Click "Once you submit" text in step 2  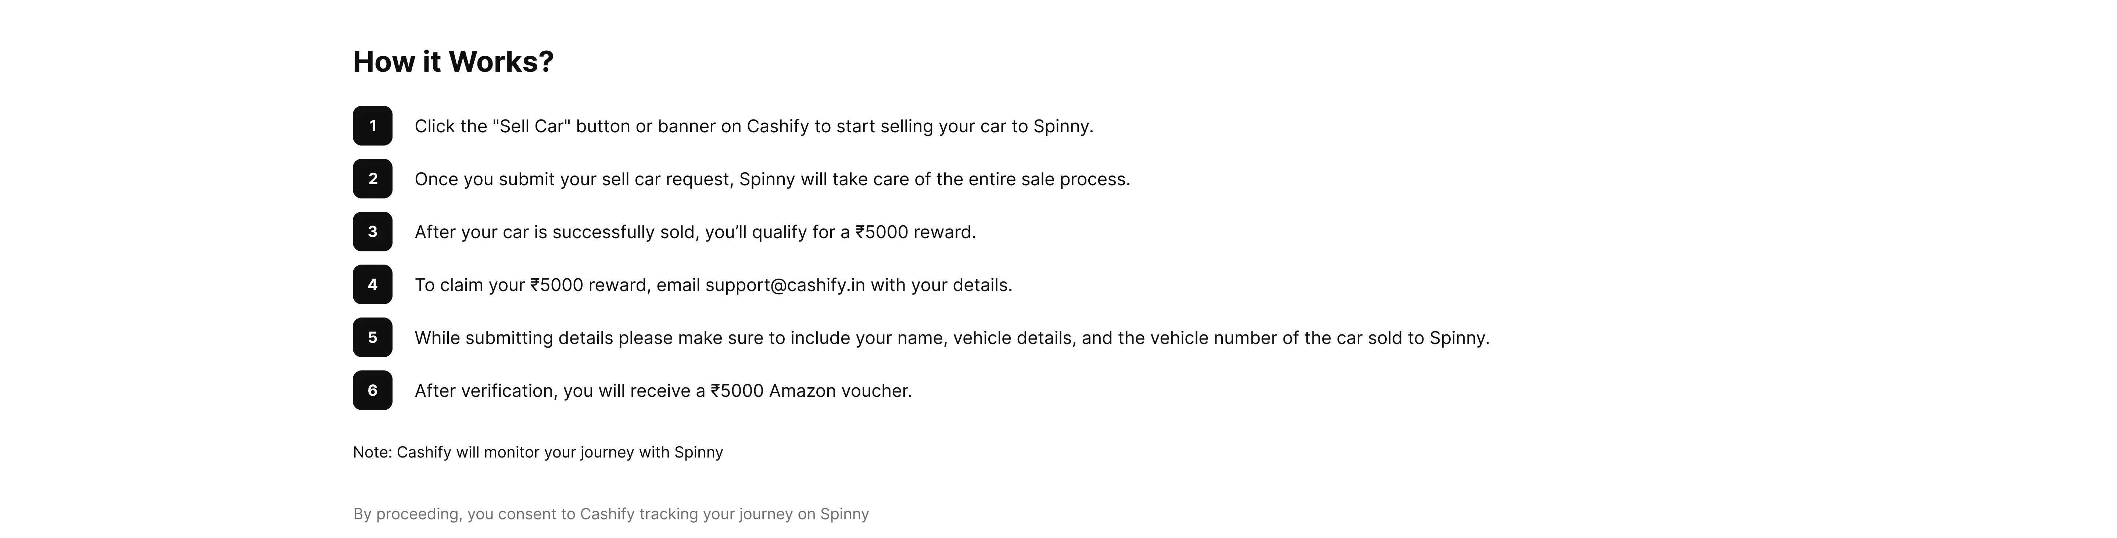coord(477,179)
